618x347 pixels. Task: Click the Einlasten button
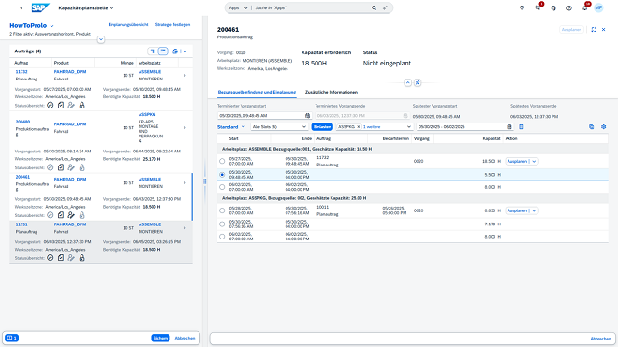coord(322,127)
